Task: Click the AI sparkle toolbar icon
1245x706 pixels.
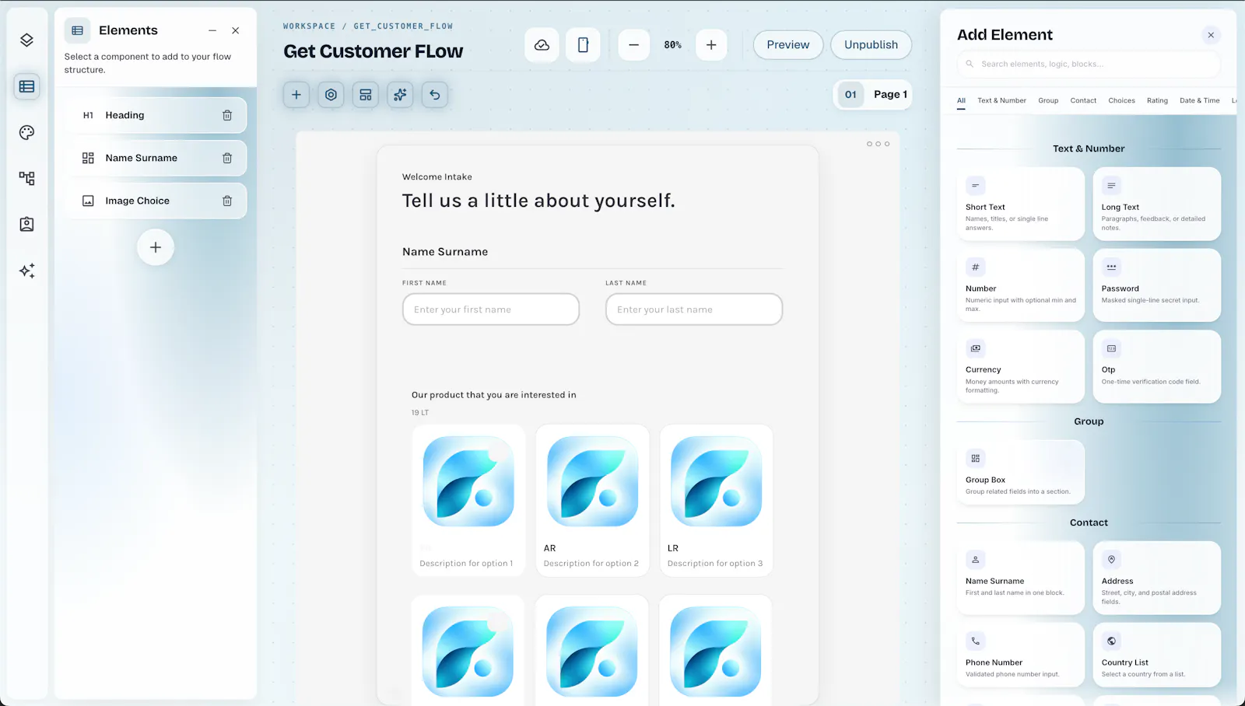Action: pos(400,95)
